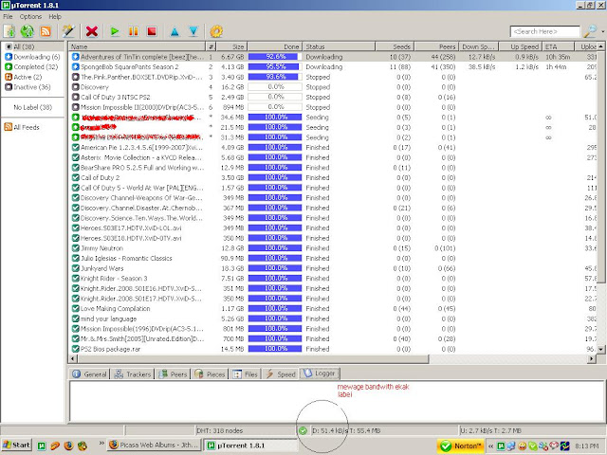Select the Inactive (36) category

click(28, 87)
